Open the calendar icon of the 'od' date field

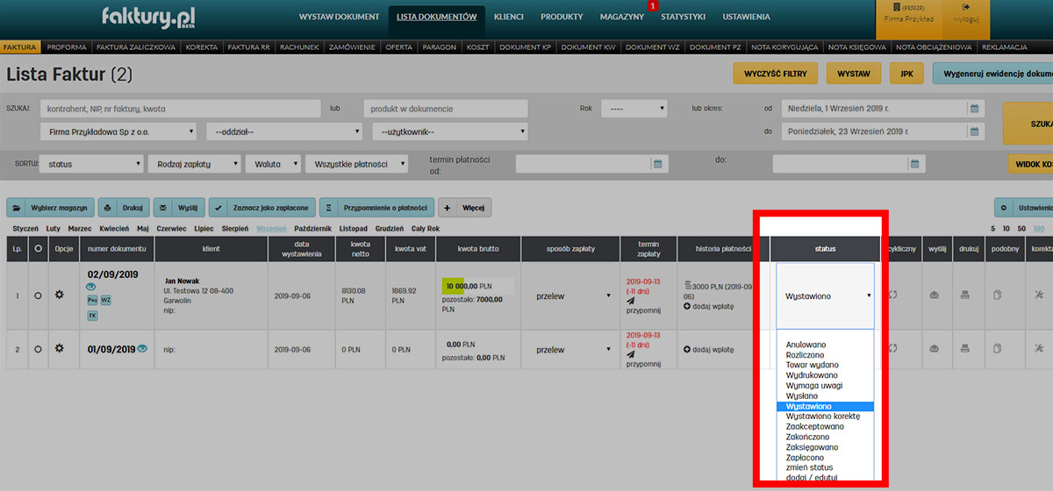(x=973, y=109)
